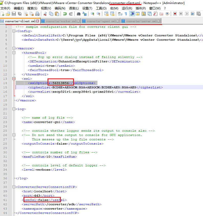
Task: Open the 语言(L) menu
Action: (74, 8)
